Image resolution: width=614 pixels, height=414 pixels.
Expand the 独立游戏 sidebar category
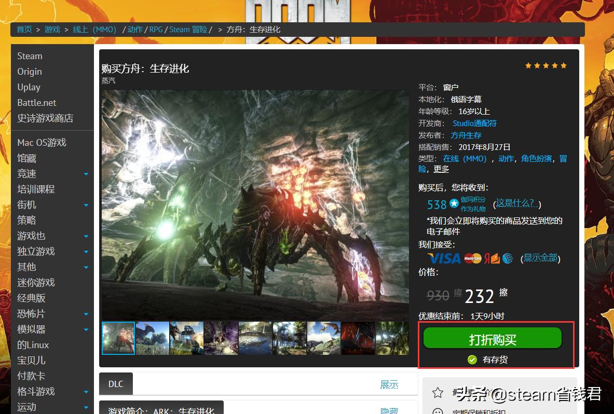coord(86,251)
